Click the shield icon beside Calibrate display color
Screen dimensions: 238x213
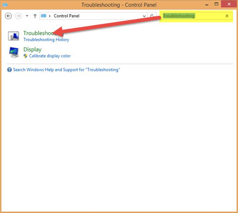[25, 56]
